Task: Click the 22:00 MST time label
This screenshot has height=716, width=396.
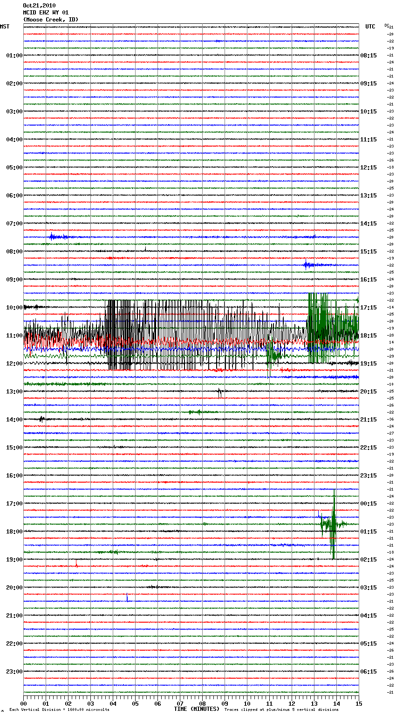Action: tap(14, 644)
